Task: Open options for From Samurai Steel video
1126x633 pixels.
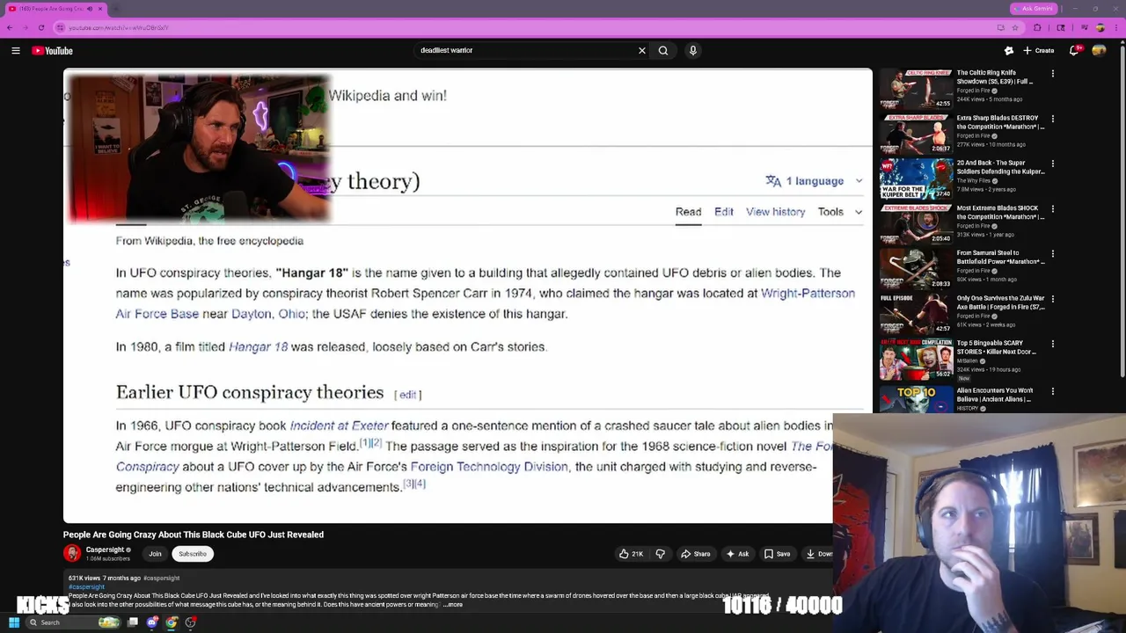Action: tap(1053, 254)
